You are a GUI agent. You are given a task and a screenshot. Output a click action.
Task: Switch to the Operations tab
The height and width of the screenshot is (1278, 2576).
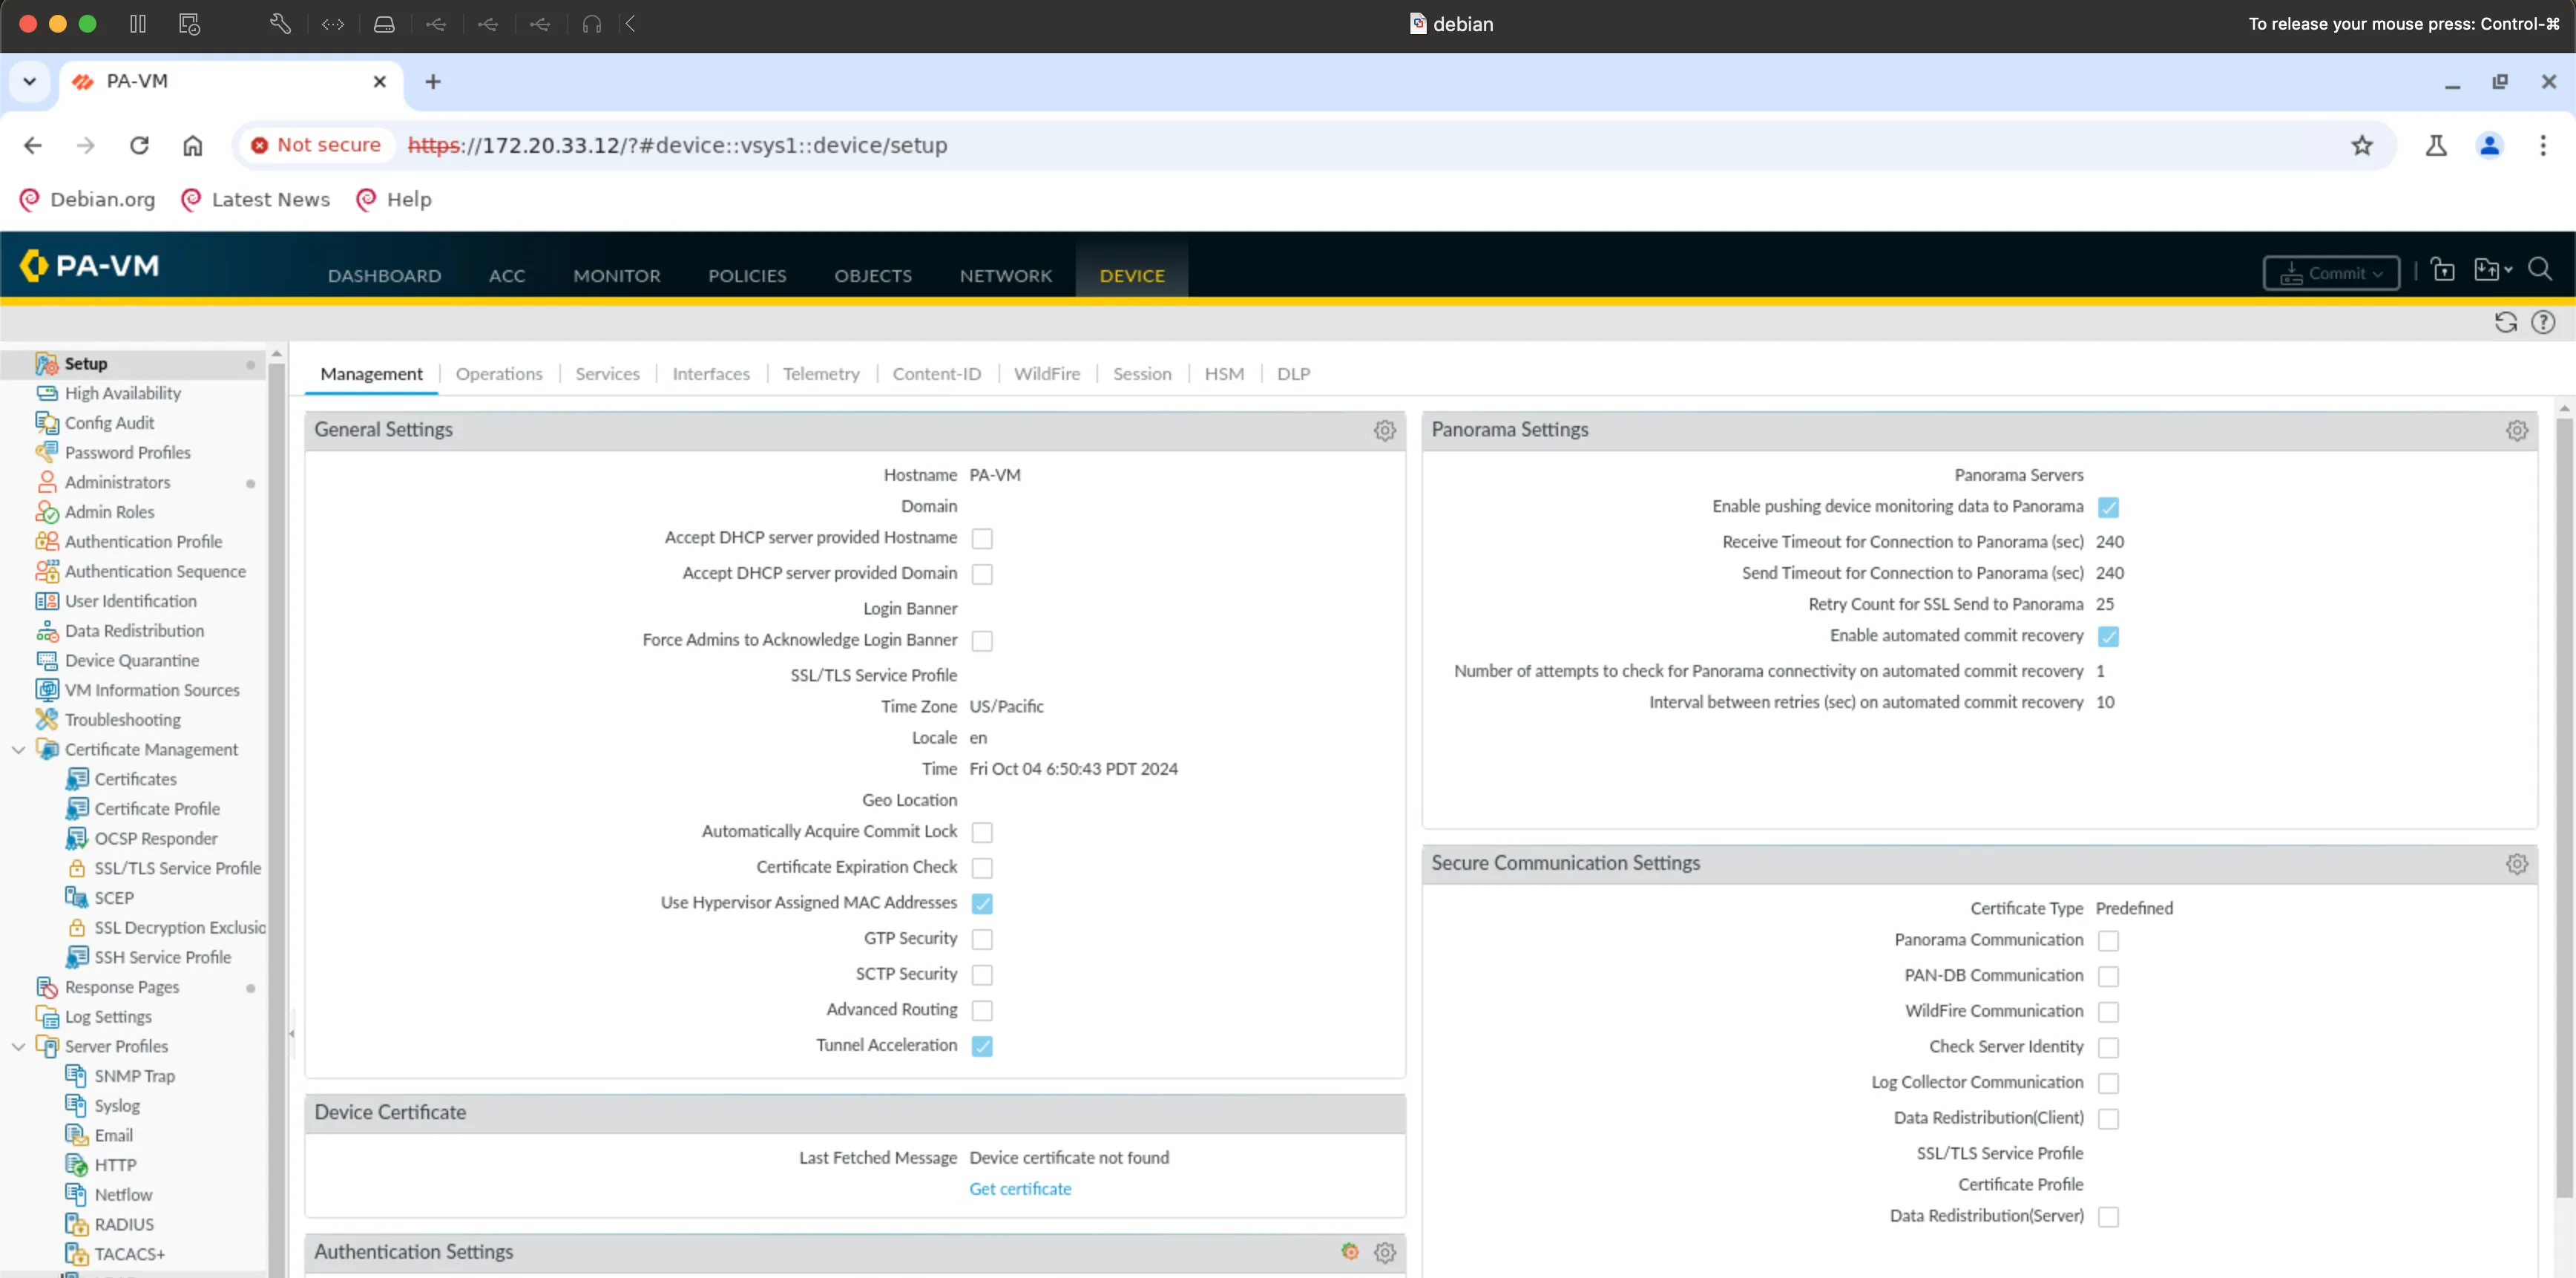coord(498,373)
